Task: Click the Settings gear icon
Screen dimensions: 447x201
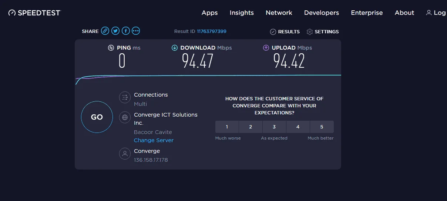Action: (x=310, y=32)
